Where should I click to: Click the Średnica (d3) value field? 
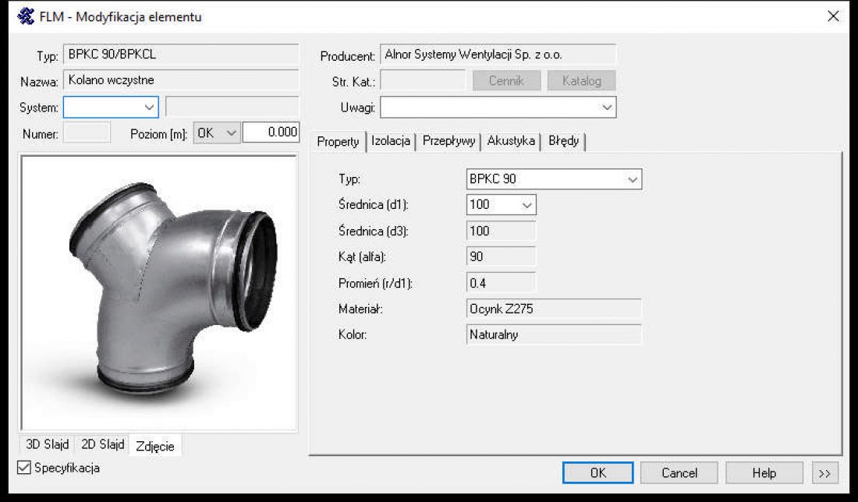pos(502,231)
